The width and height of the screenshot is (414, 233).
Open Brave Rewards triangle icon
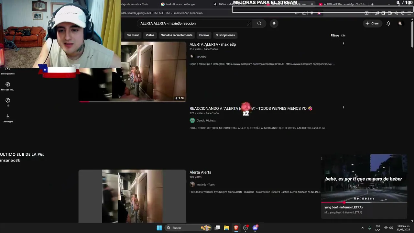point(319,13)
